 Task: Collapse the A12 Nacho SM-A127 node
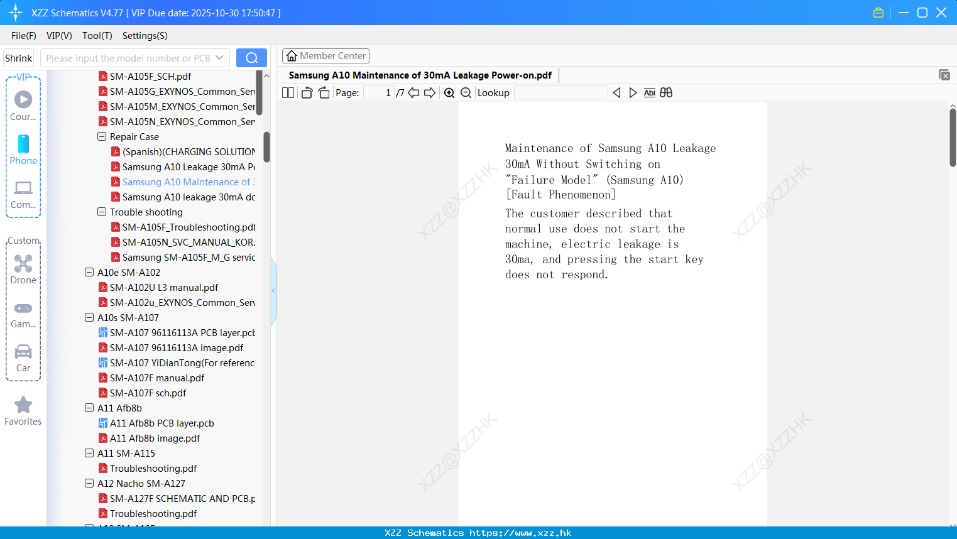pyautogui.click(x=89, y=483)
